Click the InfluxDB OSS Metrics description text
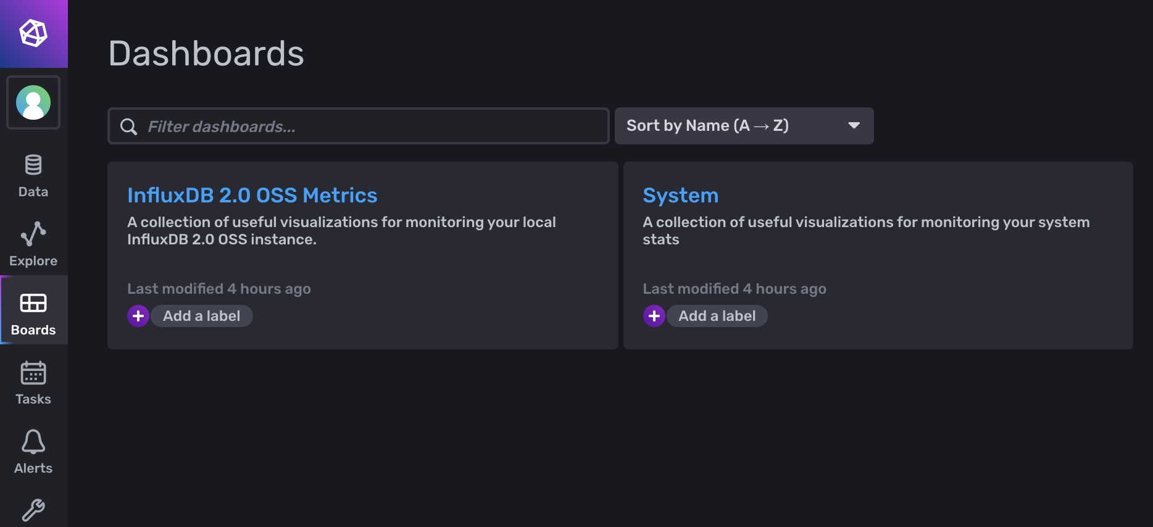1153x527 pixels. [x=341, y=231]
